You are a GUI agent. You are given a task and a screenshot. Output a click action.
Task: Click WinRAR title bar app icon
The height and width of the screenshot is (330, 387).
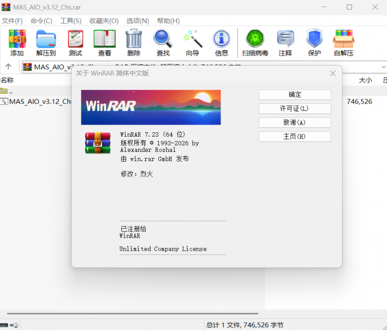[x=6, y=7]
